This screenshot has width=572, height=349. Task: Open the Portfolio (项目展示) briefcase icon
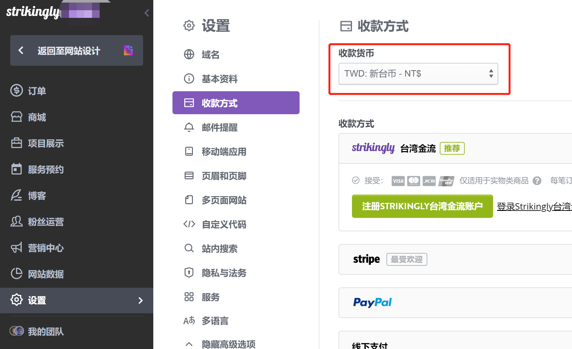[17, 143]
